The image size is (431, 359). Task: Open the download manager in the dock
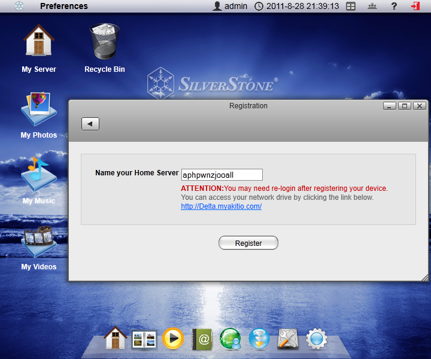click(259, 339)
